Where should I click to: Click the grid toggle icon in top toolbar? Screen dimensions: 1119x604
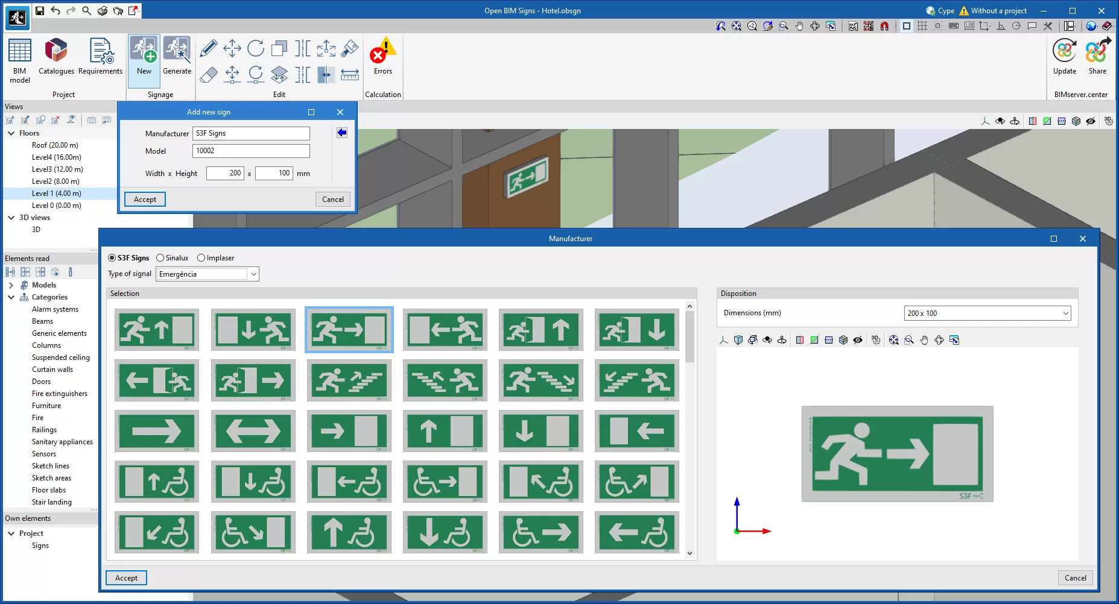pyautogui.click(x=922, y=26)
